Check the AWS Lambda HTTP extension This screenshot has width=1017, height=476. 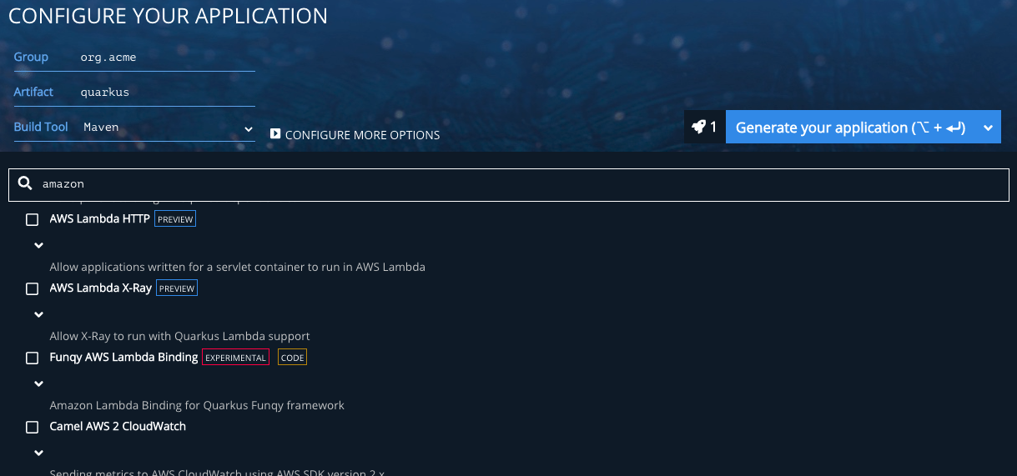pyautogui.click(x=33, y=220)
